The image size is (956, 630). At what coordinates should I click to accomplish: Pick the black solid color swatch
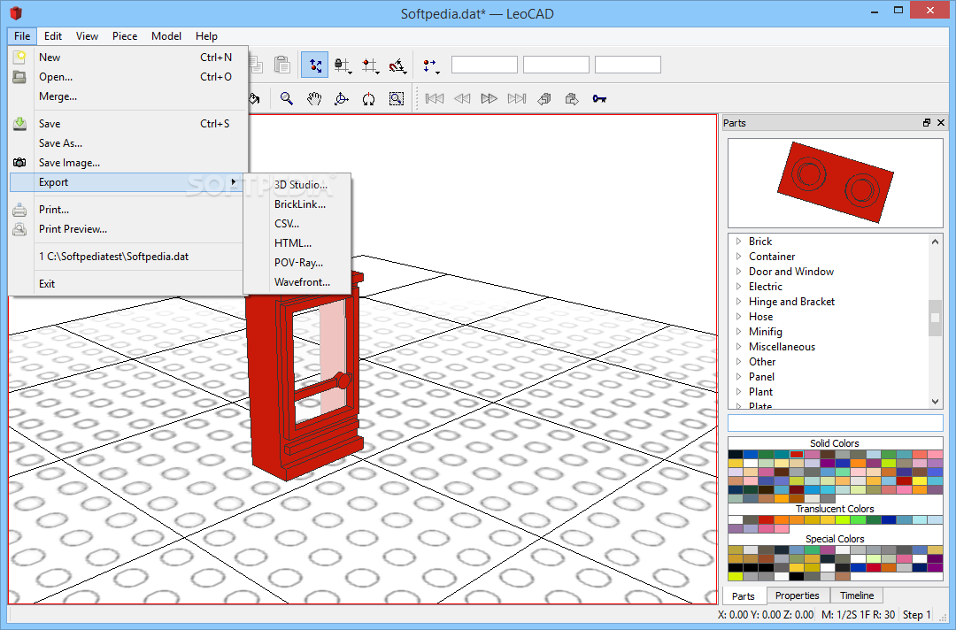point(736,455)
